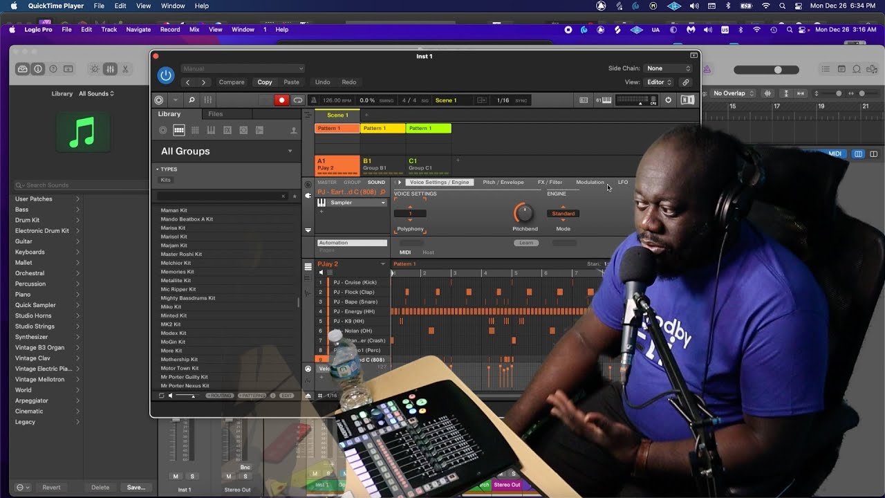Click the Maschine circular logo icon
This screenshot has width=885, height=498.
coord(159,100)
